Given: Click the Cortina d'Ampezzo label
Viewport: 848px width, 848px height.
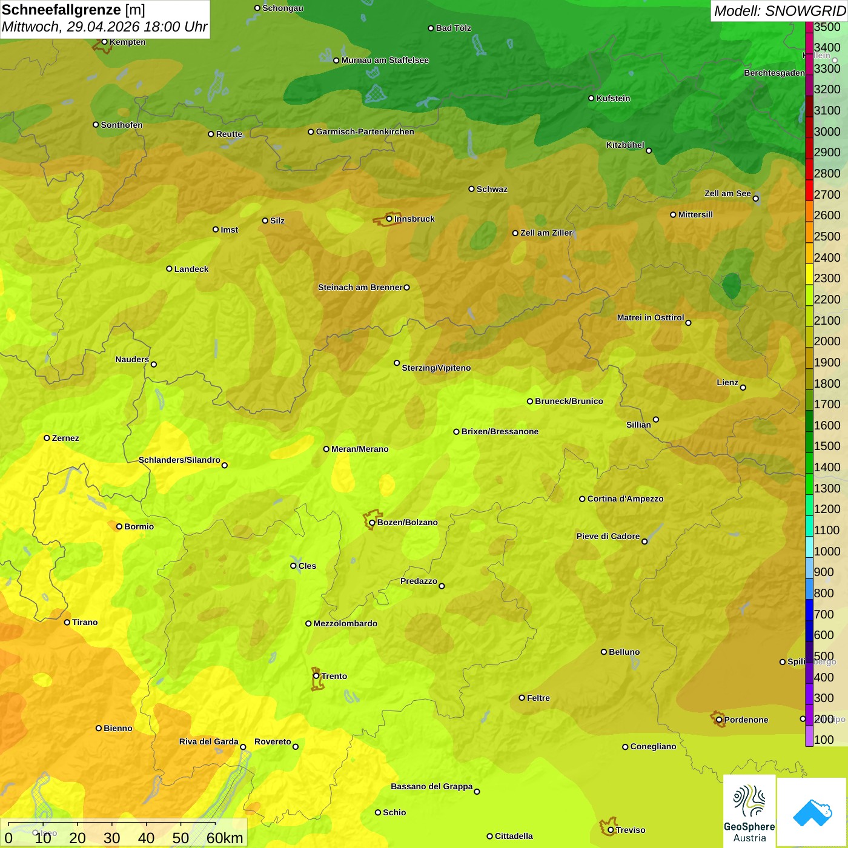Looking at the screenshot, I should 625,499.
